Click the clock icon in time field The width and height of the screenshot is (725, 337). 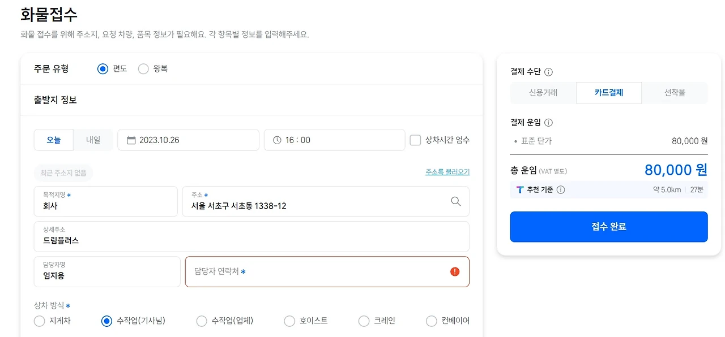pos(277,140)
